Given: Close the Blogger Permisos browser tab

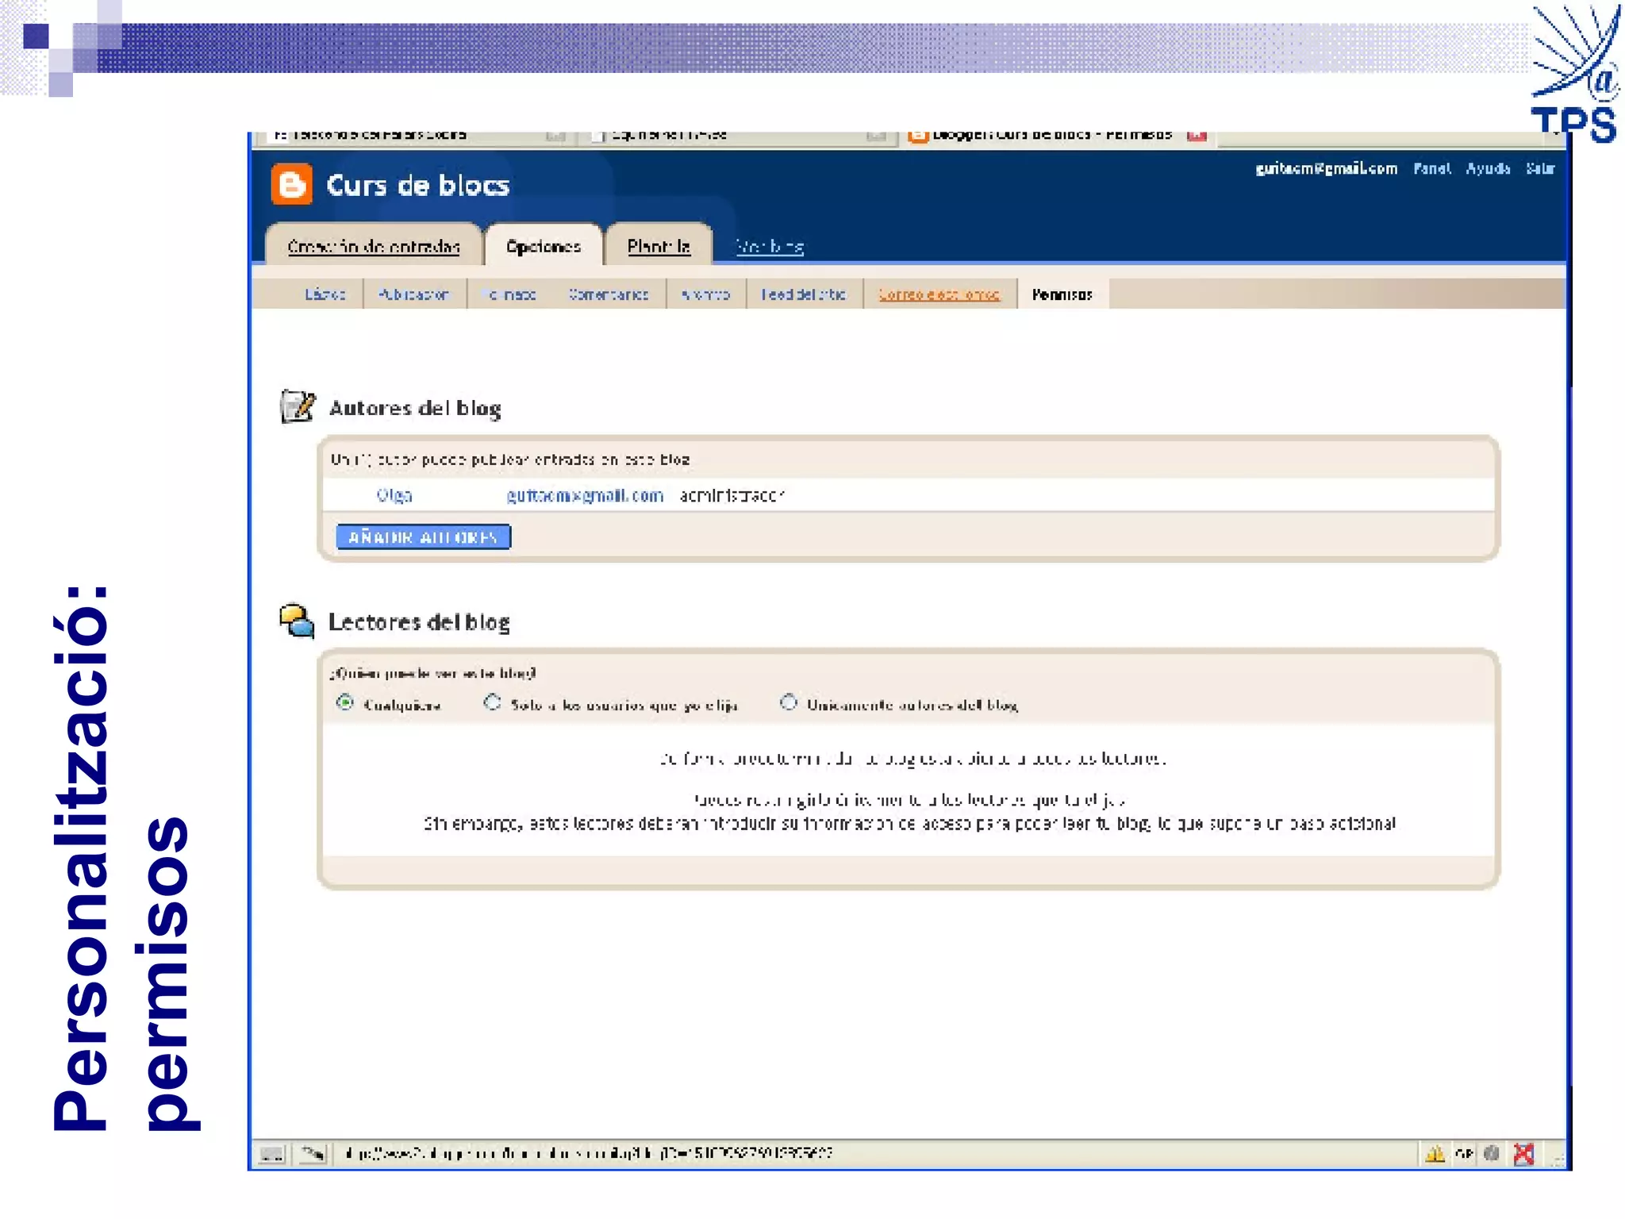Looking at the screenshot, I should [1197, 136].
